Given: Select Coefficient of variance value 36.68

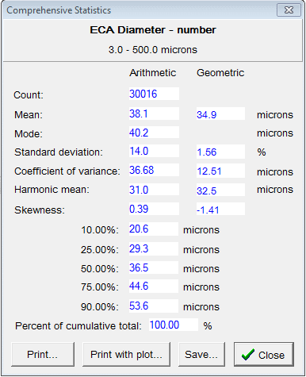Looking at the screenshot, I should click(x=154, y=170).
